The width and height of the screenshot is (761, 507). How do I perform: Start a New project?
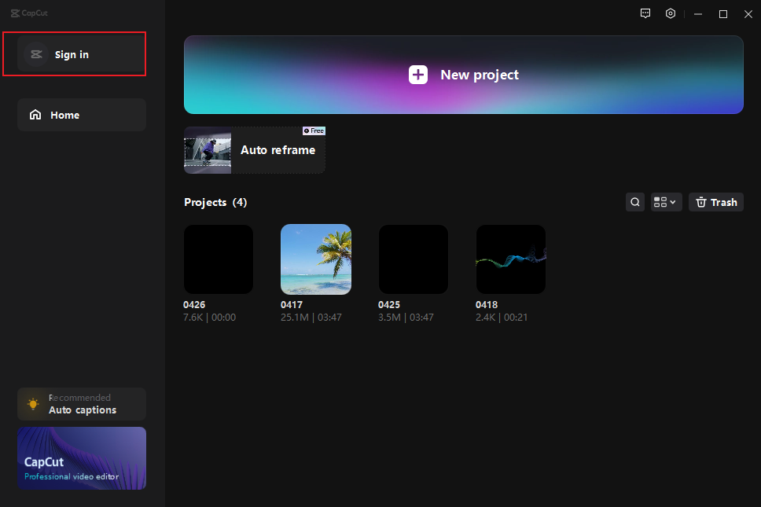coord(464,75)
